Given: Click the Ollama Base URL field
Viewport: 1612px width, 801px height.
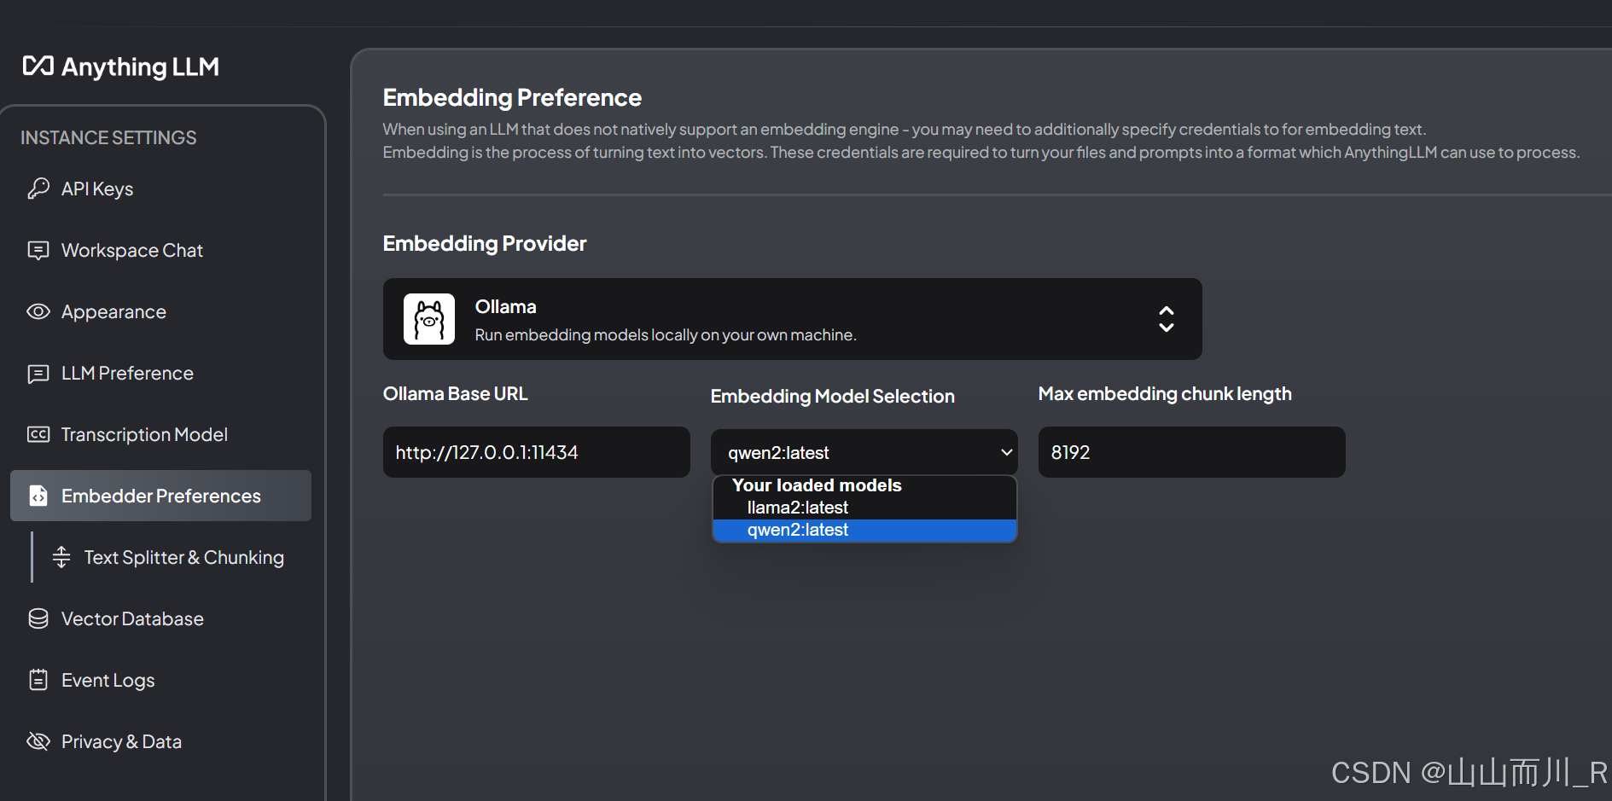Looking at the screenshot, I should [537, 452].
